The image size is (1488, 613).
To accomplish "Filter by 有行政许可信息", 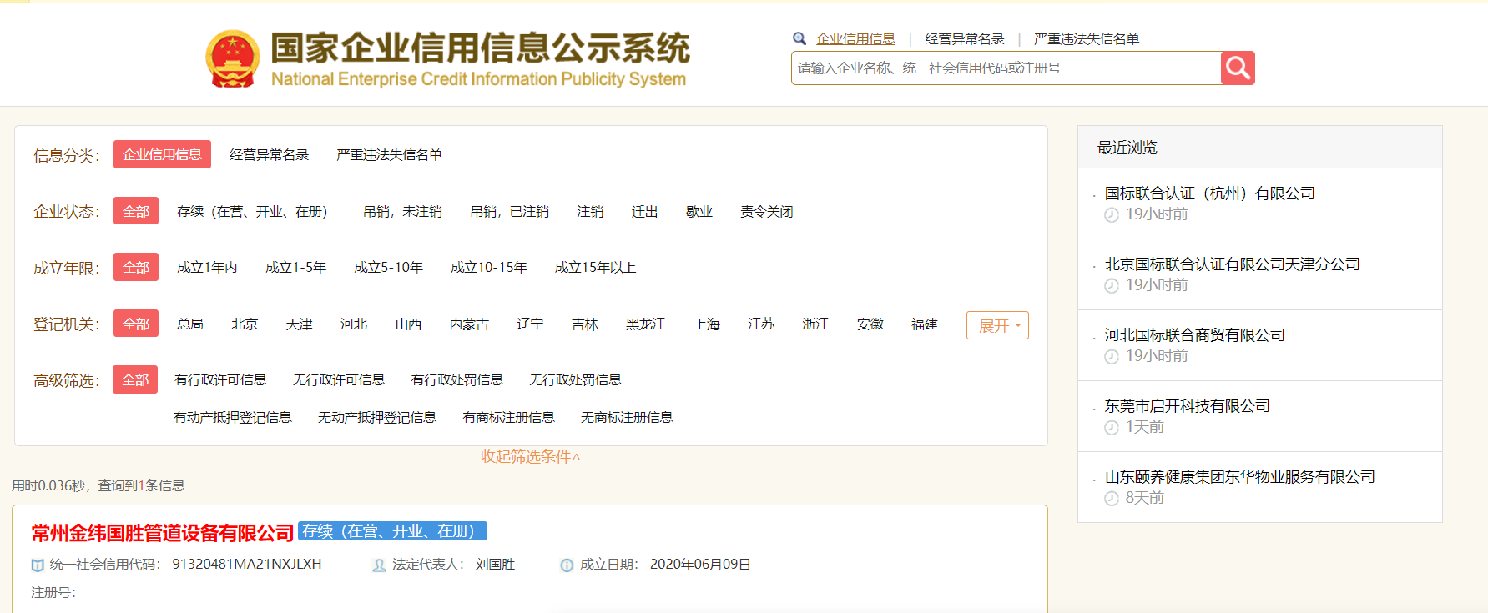I will click(x=220, y=379).
